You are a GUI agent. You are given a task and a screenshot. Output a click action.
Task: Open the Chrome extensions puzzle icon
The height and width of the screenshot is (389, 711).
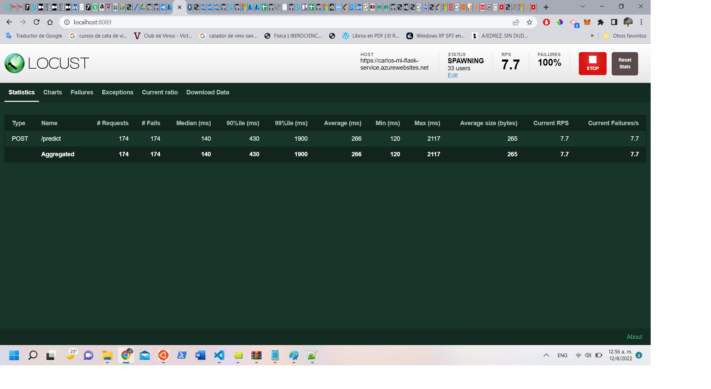pos(601,22)
